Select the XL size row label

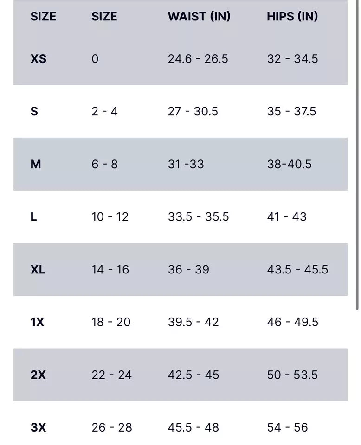pos(38,269)
